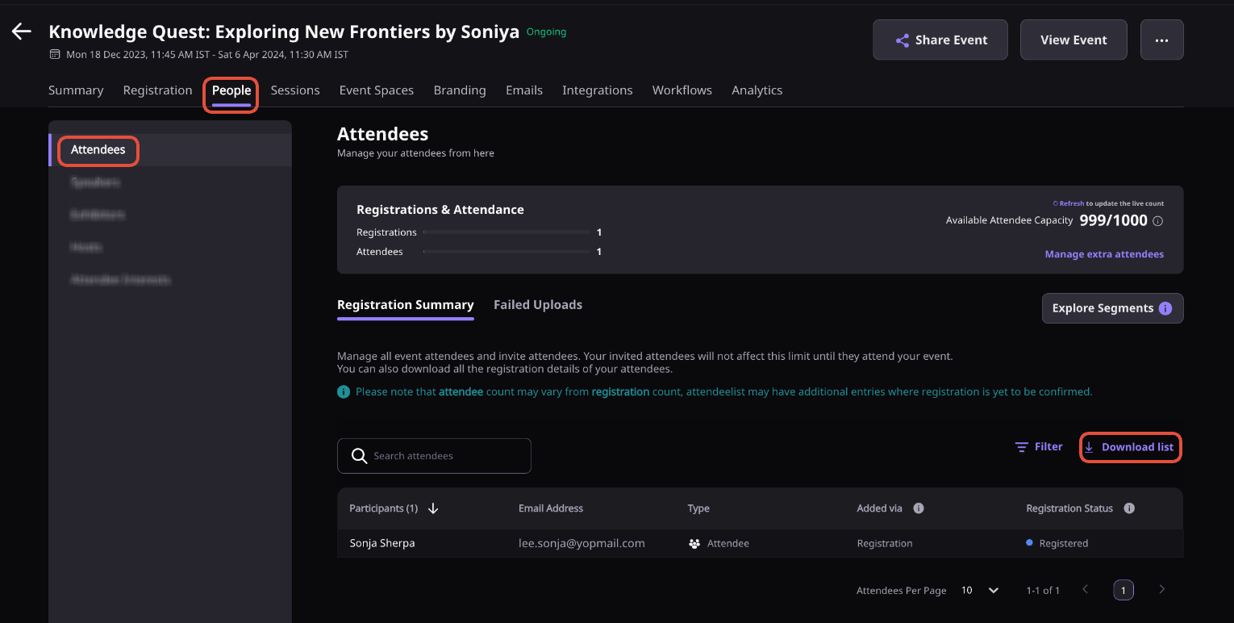Image resolution: width=1234 pixels, height=623 pixels.
Task: Click the info icon on Explore Segments
Action: click(1165, 308)
